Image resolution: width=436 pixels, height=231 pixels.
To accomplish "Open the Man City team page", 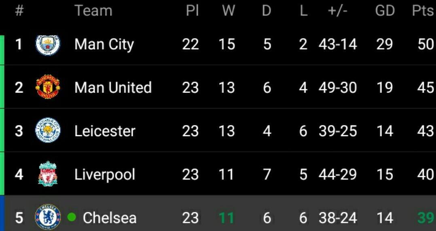I will [104, 44].
